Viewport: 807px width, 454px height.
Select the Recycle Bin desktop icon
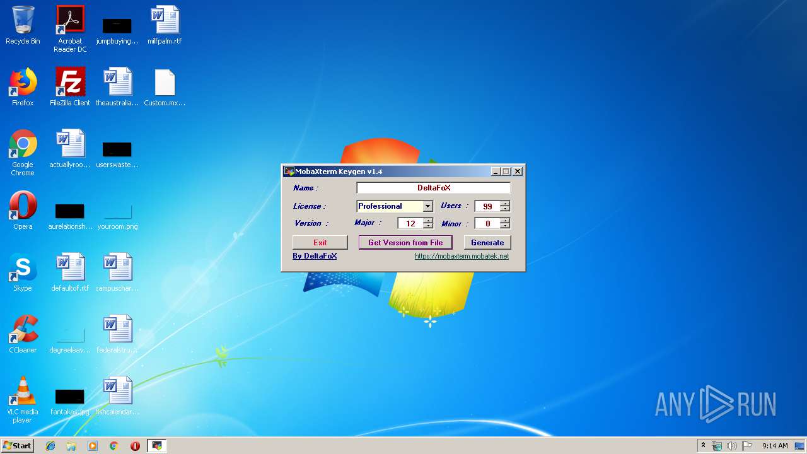pos(23,26)
